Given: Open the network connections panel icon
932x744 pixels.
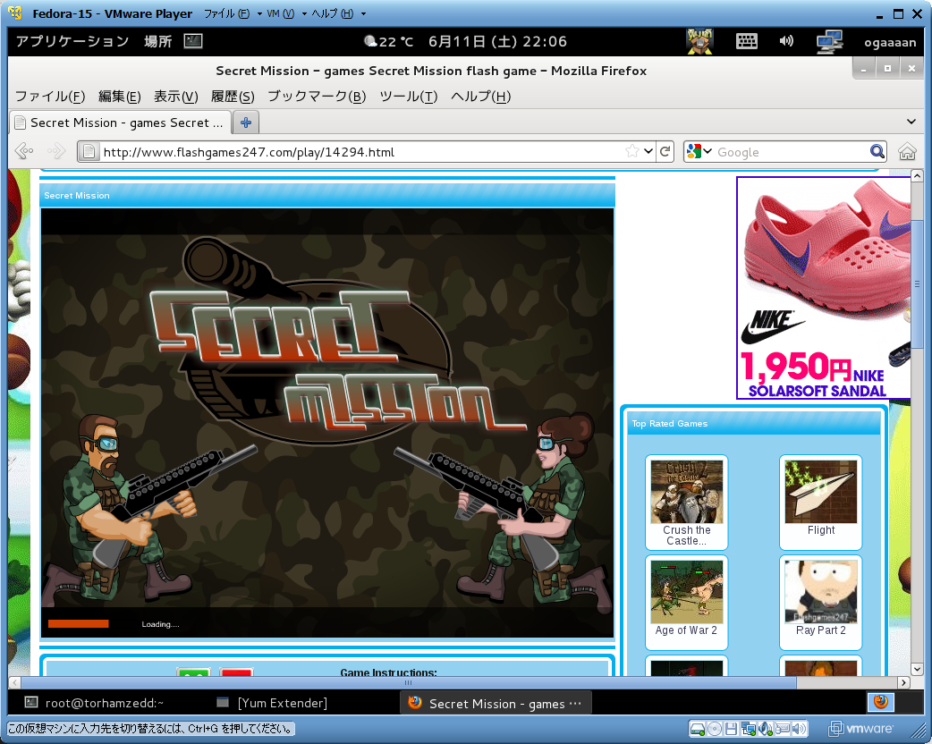Looking at the screenshot, I should (829, 42).
